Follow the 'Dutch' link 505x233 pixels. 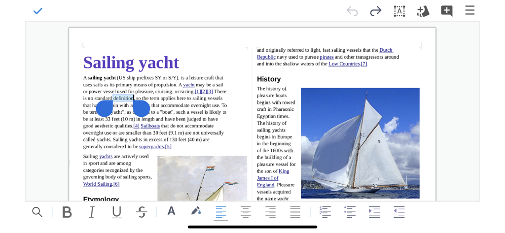pos(386,50)
